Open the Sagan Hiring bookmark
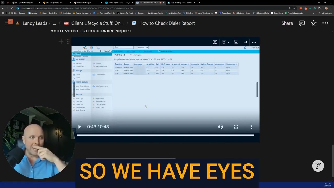 (x=277, y=13)
